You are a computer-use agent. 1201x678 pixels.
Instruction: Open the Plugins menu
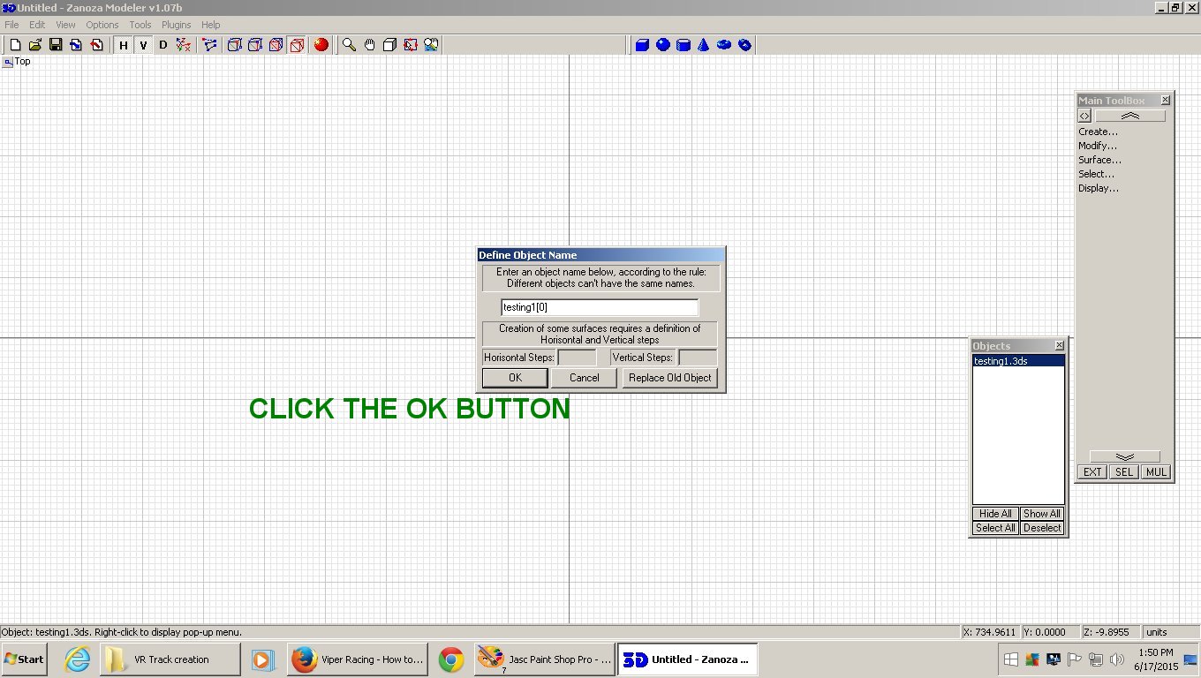point(177,25)
